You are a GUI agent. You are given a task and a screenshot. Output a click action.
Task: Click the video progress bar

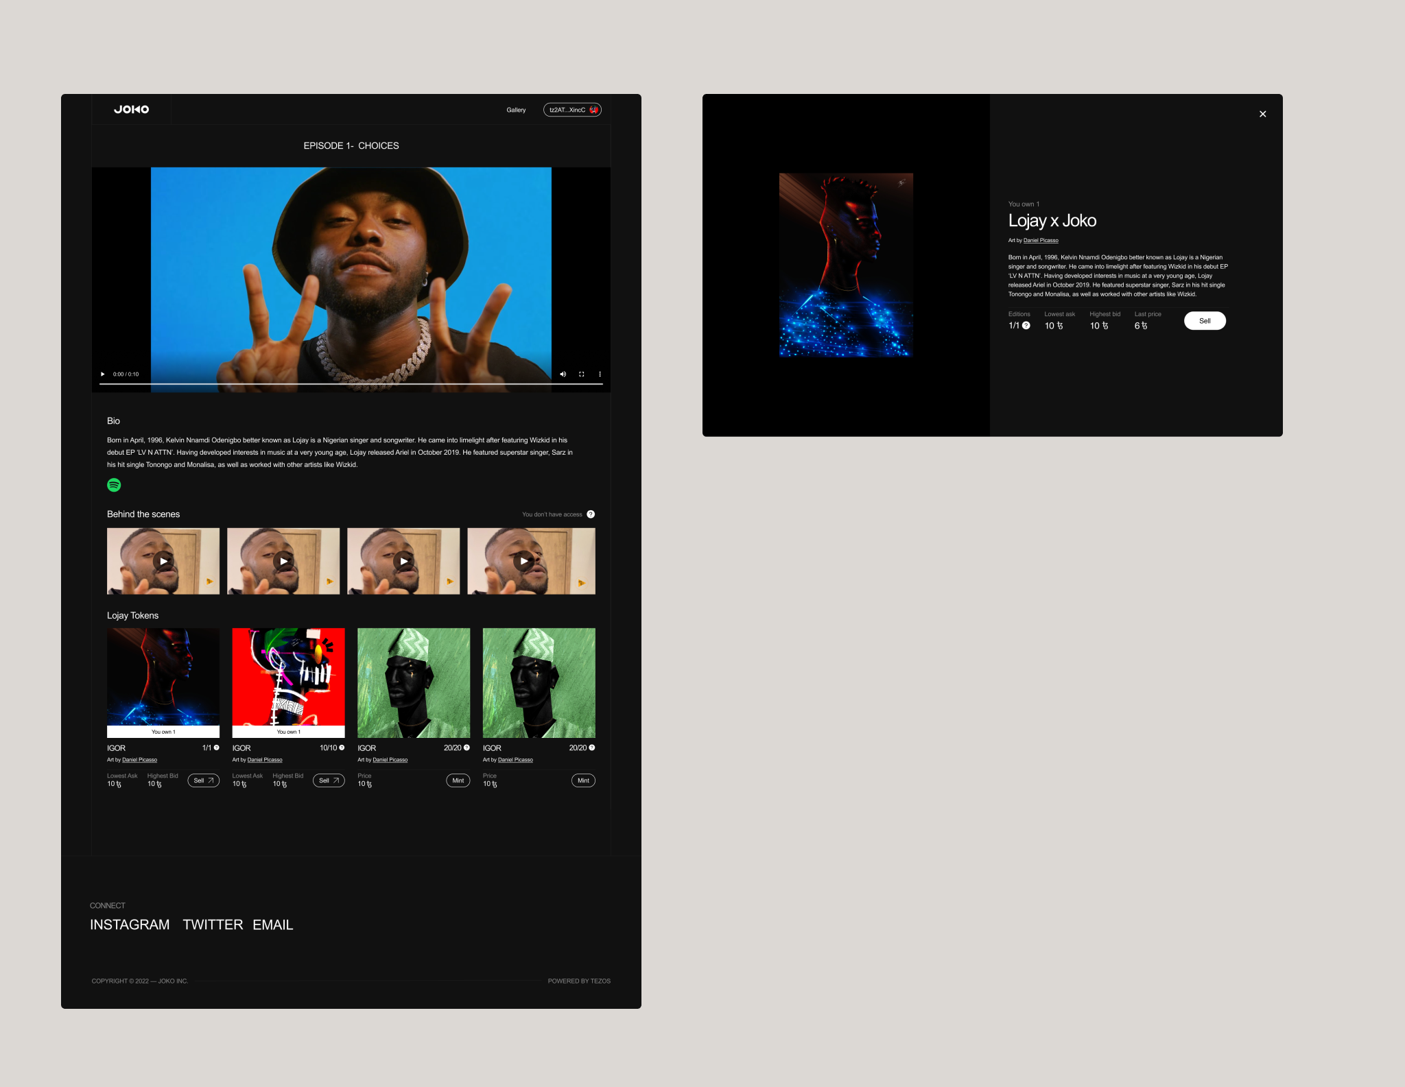351,384
